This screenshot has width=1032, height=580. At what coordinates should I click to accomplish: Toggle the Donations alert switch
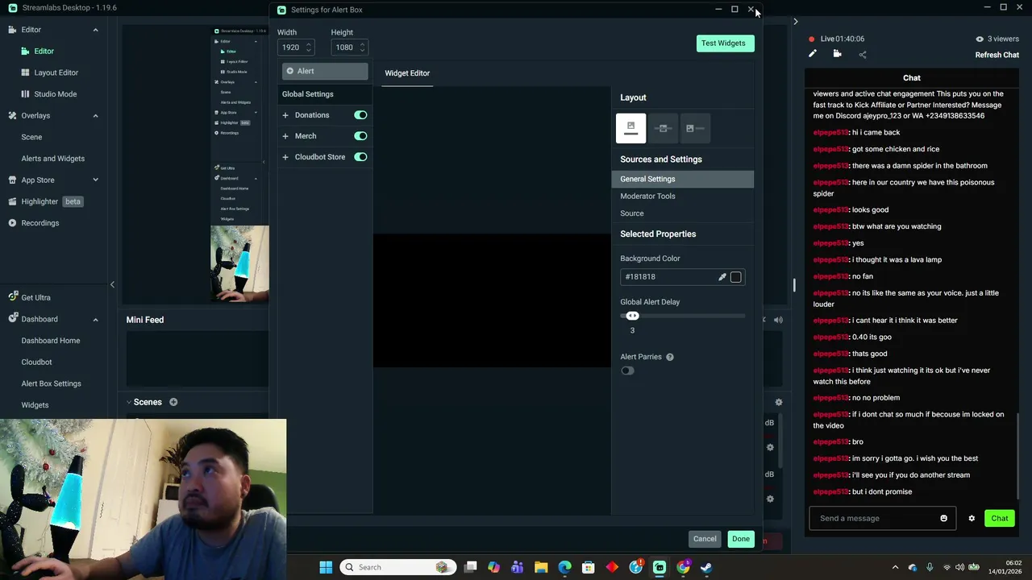(x=360, y=115)
